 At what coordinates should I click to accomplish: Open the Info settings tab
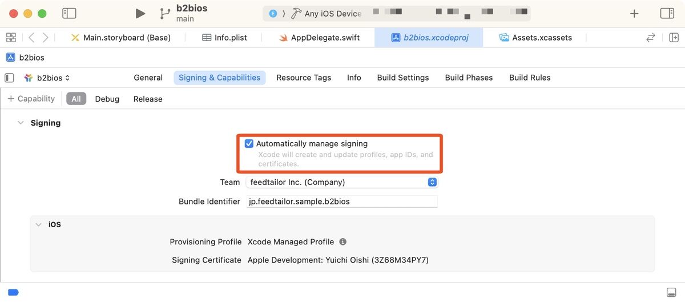354,78
